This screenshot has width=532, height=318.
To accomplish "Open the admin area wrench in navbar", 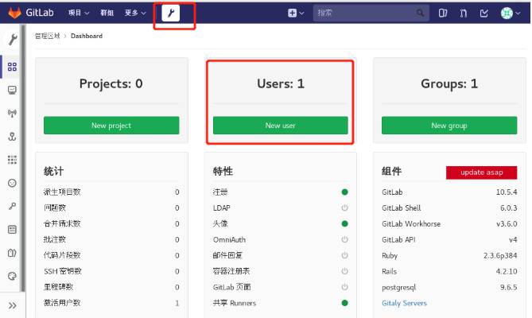I will [x=171, y=14].
